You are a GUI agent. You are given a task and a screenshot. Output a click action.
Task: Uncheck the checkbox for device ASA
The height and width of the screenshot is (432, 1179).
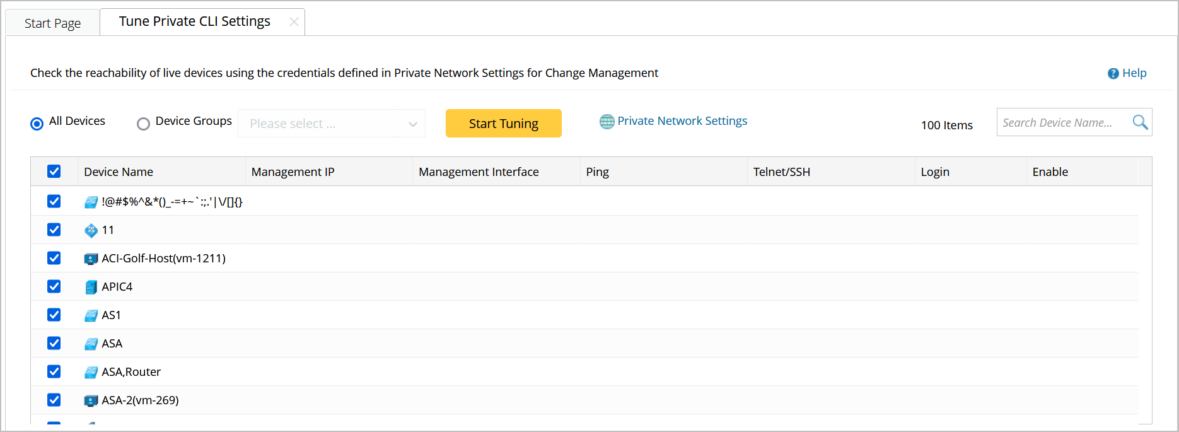tap(54, 343)
